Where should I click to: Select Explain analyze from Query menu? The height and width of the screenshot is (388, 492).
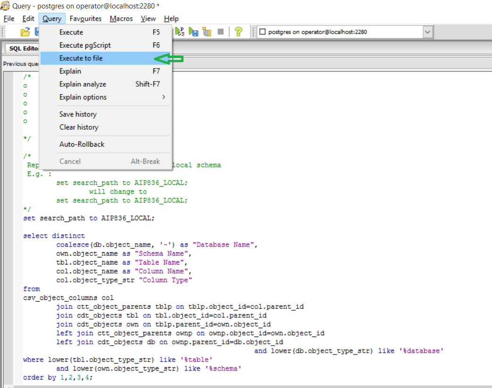click(x=83, y=84)
